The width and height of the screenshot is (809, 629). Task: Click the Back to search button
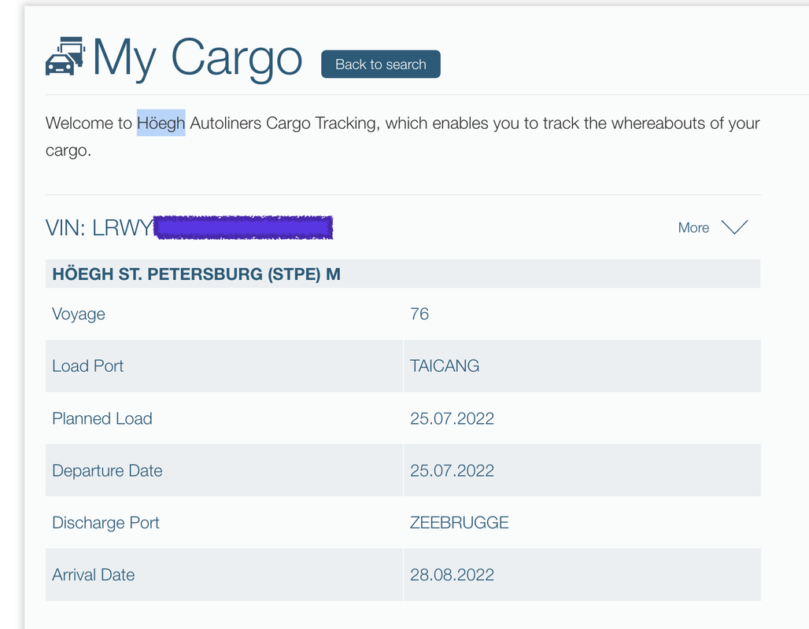click(x=381, y=64)
